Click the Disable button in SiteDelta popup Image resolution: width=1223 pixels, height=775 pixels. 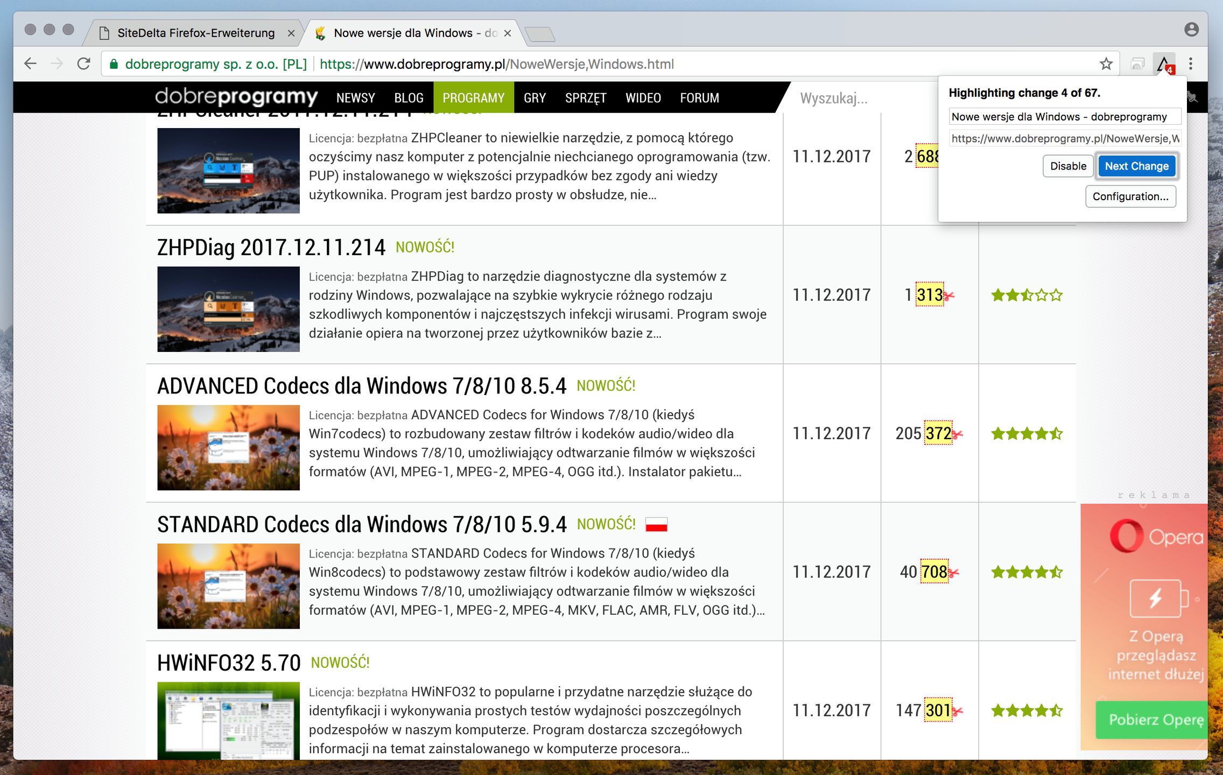[x=1068, y=166]
